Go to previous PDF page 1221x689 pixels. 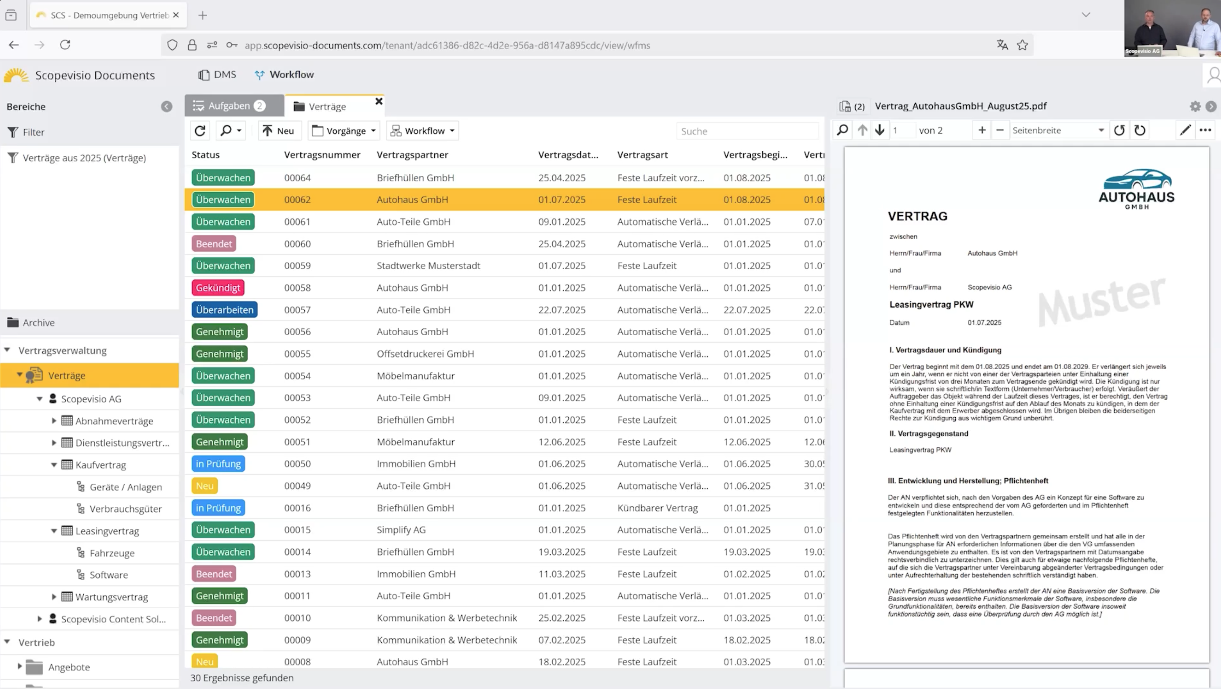tap(862, 130)
